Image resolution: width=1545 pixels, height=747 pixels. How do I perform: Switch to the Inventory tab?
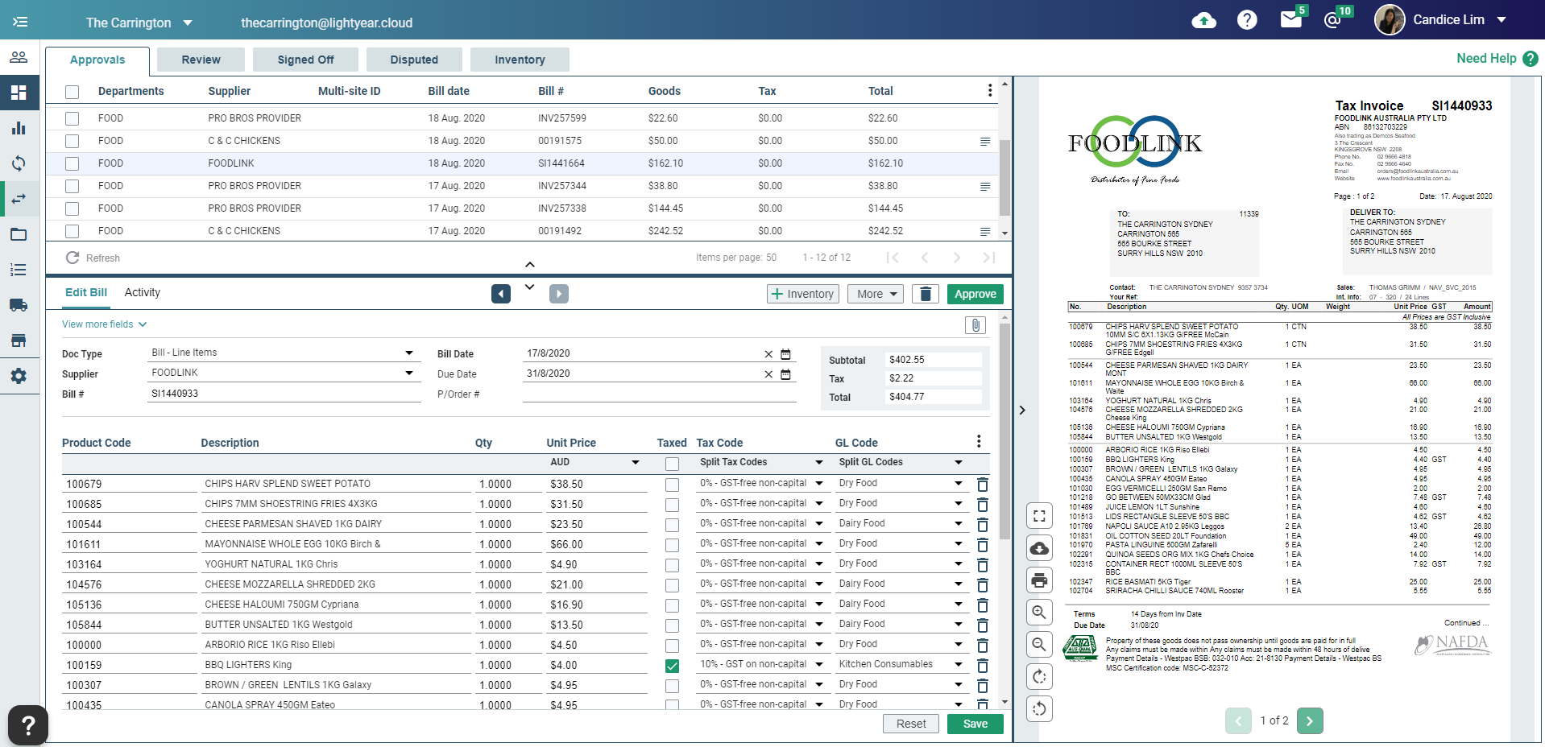(x=520, y=60)
